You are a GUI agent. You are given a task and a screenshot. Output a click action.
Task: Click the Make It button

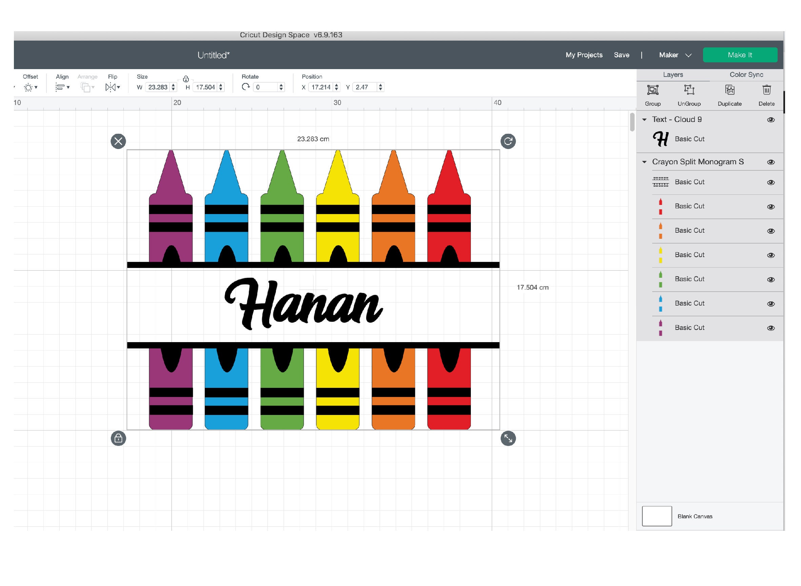[740, 55]
